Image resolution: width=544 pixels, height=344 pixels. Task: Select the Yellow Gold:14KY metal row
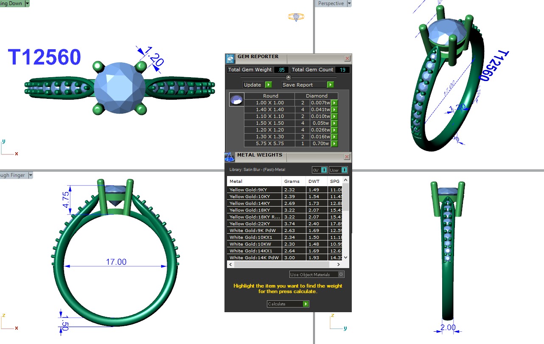coord(255,203)
